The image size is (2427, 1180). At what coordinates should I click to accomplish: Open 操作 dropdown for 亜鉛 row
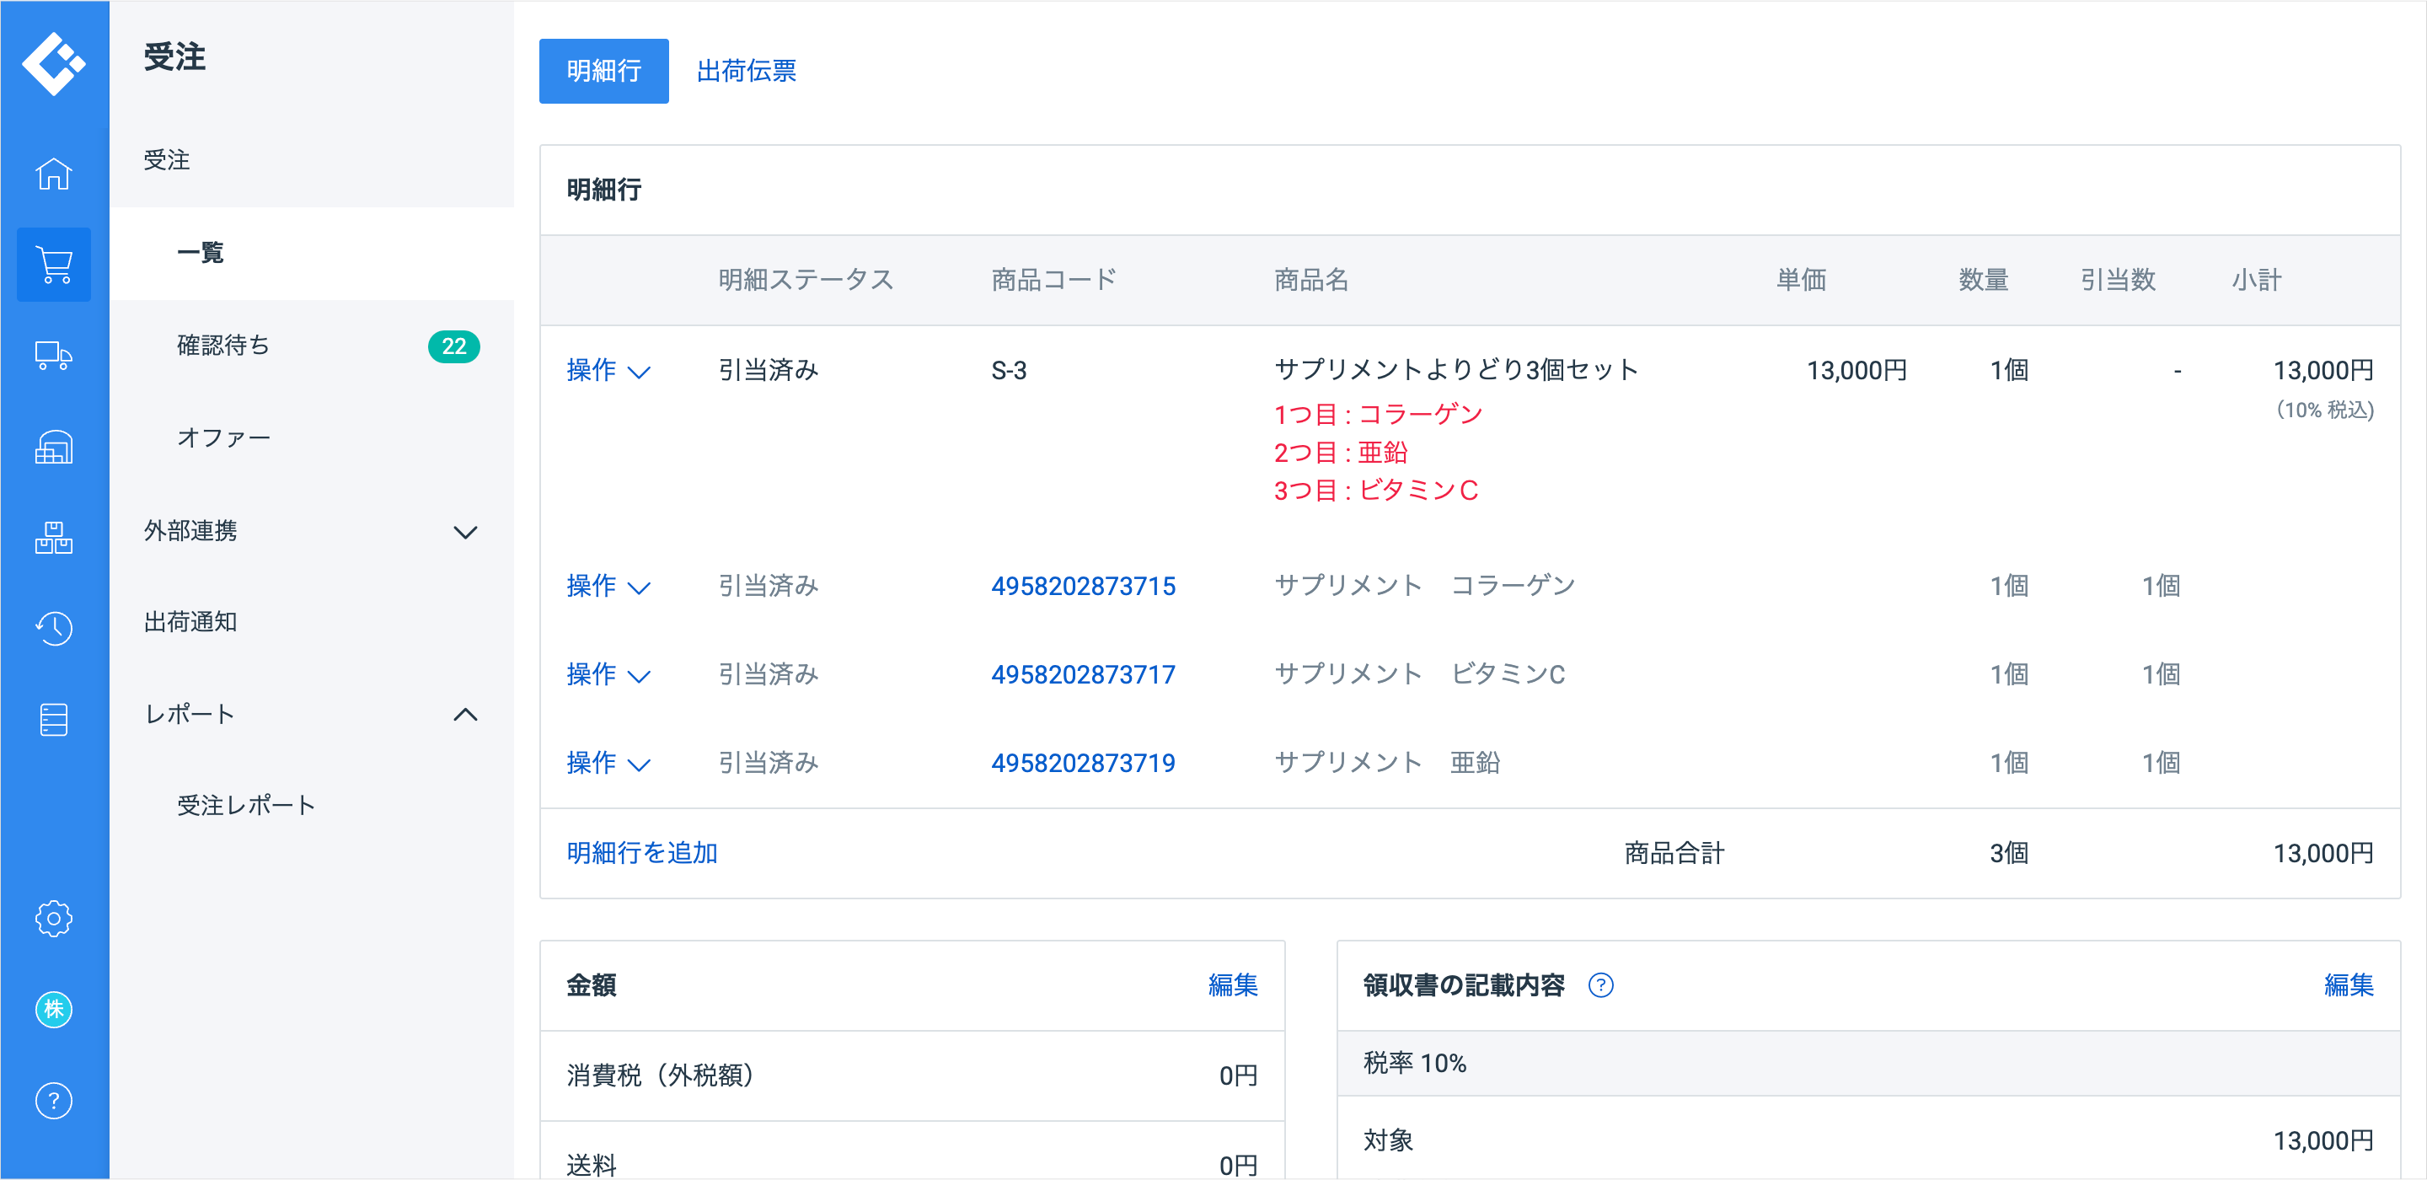608,763
